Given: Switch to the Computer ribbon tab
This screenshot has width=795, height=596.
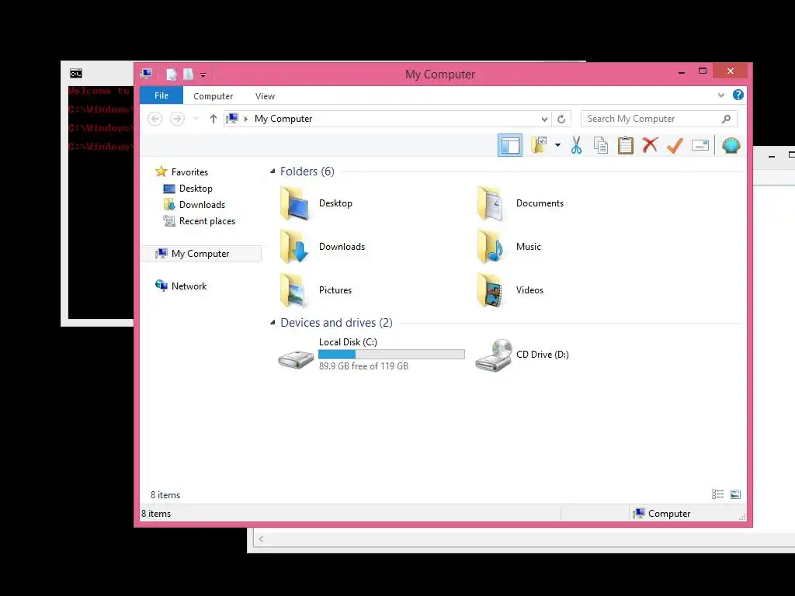Looking at the screenshot, I should [x=213, y=95].
